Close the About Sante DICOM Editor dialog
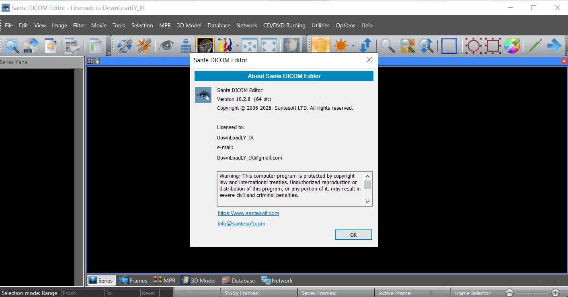 point(369,60)
